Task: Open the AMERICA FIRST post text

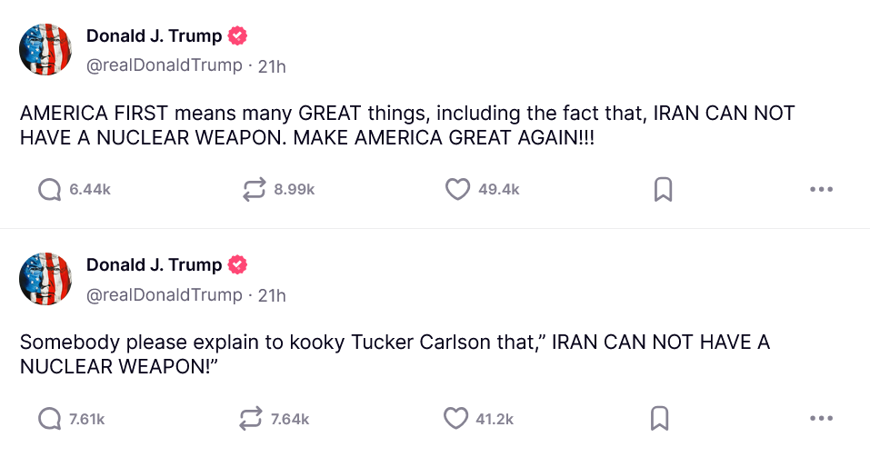Action: [406, 126]
